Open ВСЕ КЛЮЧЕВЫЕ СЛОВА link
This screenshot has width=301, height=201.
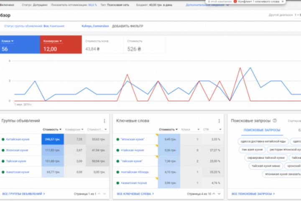click(x=135, y=194)
